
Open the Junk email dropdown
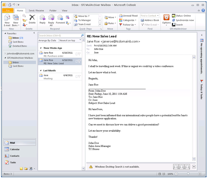(25, 25)
